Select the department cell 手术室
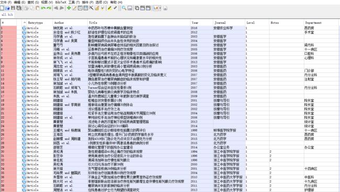The image size is (340, 192). pos(321,32)
